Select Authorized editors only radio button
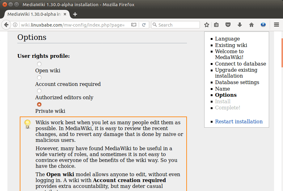 (39, 91)
